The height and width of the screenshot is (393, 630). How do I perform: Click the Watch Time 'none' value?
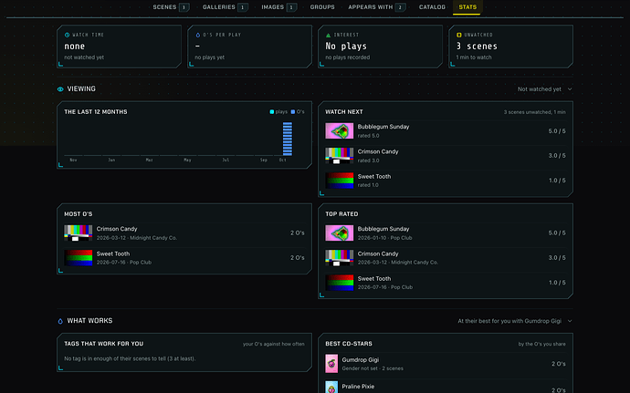click(x=74, y=47)
